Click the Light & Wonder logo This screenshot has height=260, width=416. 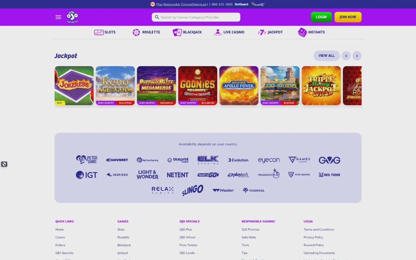click(x=147, y=175)
